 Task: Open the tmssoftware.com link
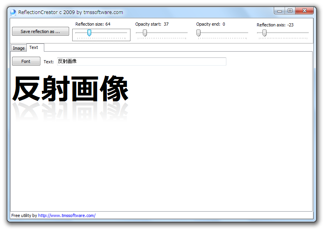click(67, 215)
